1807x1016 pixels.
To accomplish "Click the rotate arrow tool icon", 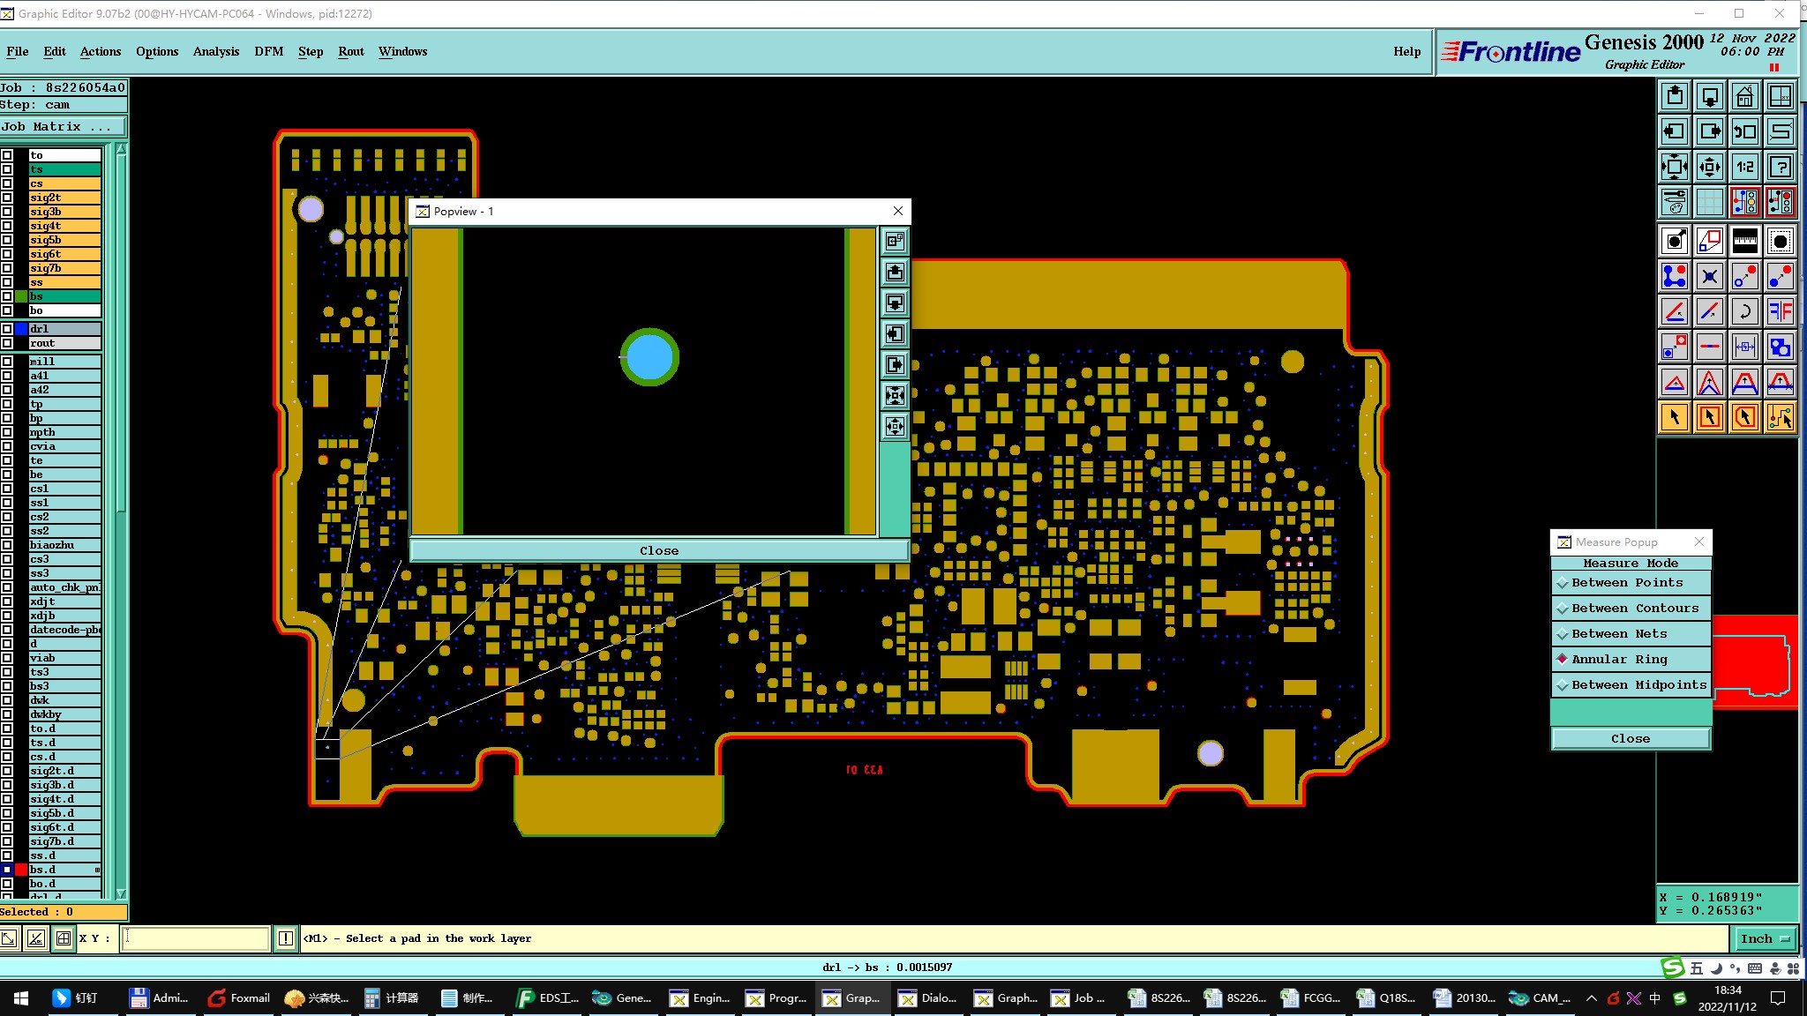I will click(1744, 311).
